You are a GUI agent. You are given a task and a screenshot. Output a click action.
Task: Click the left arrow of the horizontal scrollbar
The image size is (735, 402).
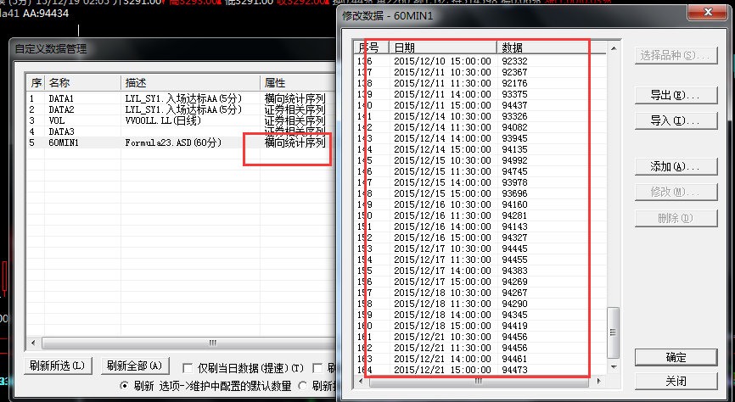(34, 343)
